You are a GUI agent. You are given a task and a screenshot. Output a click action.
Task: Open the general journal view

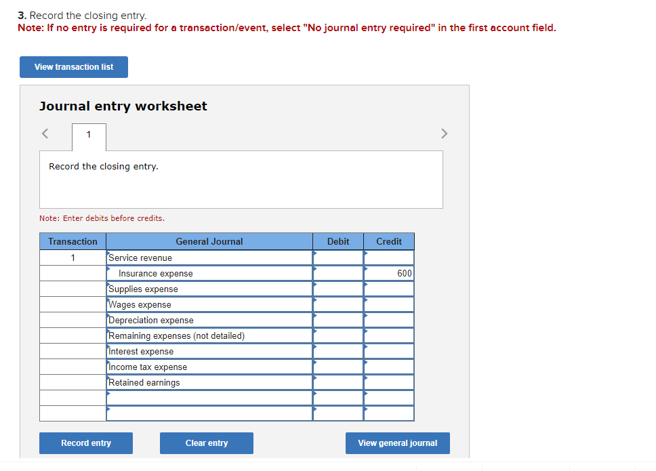click(x=397, y=443)
